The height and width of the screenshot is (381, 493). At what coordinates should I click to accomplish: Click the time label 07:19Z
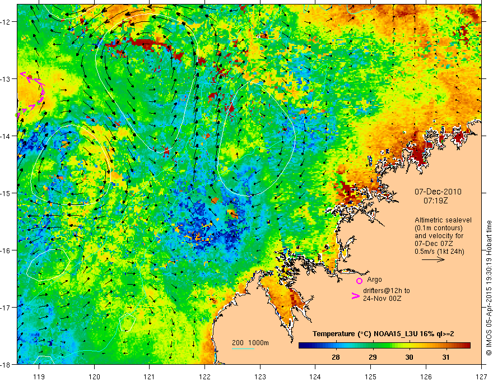point(435,201)
